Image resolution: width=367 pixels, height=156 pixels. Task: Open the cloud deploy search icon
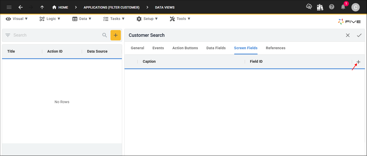[309, 7]
